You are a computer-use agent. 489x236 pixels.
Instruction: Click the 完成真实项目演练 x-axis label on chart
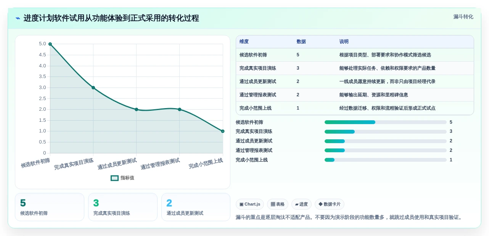pyautogui.click(x=74, y=164)
